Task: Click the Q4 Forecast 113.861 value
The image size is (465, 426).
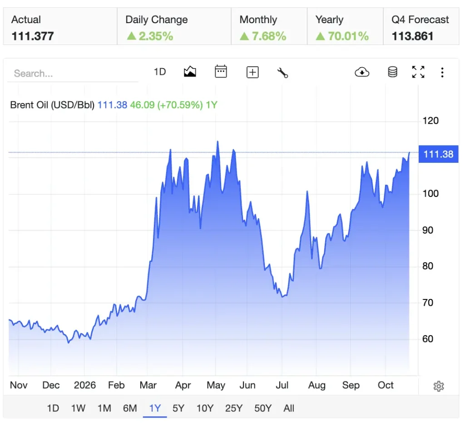Action: (412, 36)
